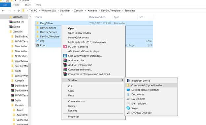The height and width of the screenshot is (125, 206).
Task: Click the WinRAR icon beside Add to "Template.rar"
Action: click(65, 65)
